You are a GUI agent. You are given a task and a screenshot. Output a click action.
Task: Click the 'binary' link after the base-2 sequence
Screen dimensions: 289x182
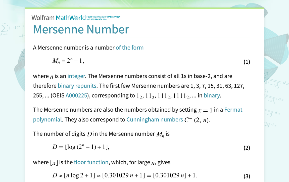coord(212,95)
